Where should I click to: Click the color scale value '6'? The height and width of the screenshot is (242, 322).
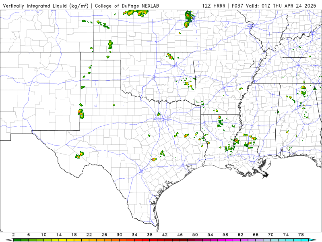[x=29, y=235]
